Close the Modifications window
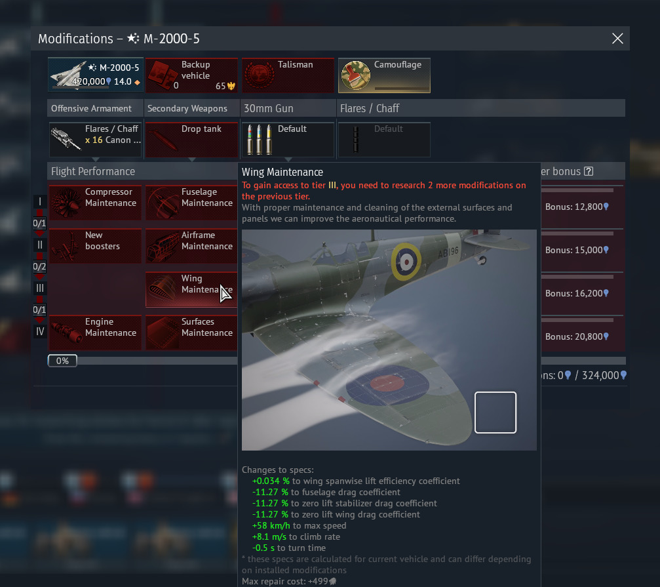Image resolution: width=660 pixels, height=587 pixels. coord(617,39)
